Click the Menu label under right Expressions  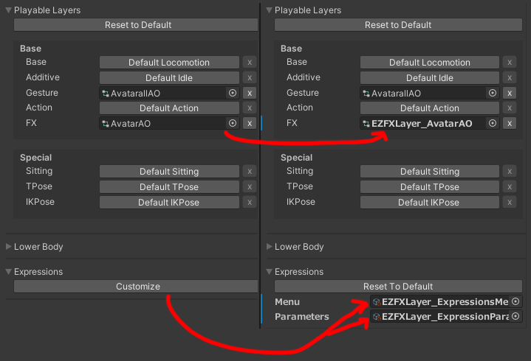tap(287, 301)
